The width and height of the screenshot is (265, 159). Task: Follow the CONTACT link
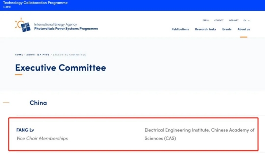click(219, 20)
